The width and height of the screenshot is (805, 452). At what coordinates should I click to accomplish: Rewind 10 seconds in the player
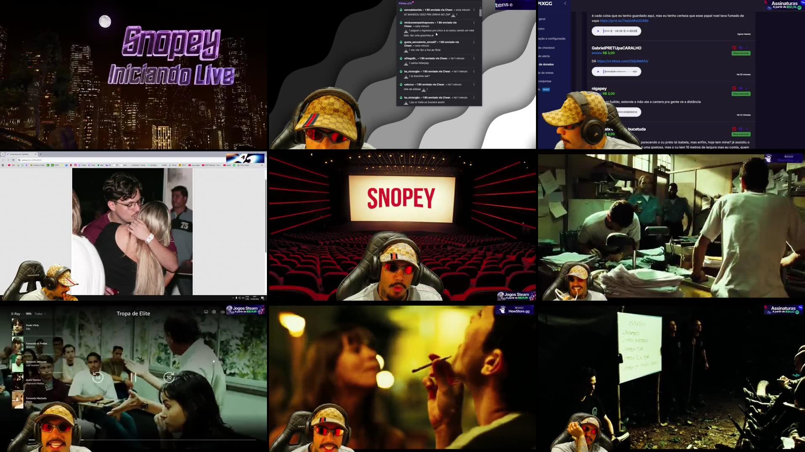click(x=98, y=377)
